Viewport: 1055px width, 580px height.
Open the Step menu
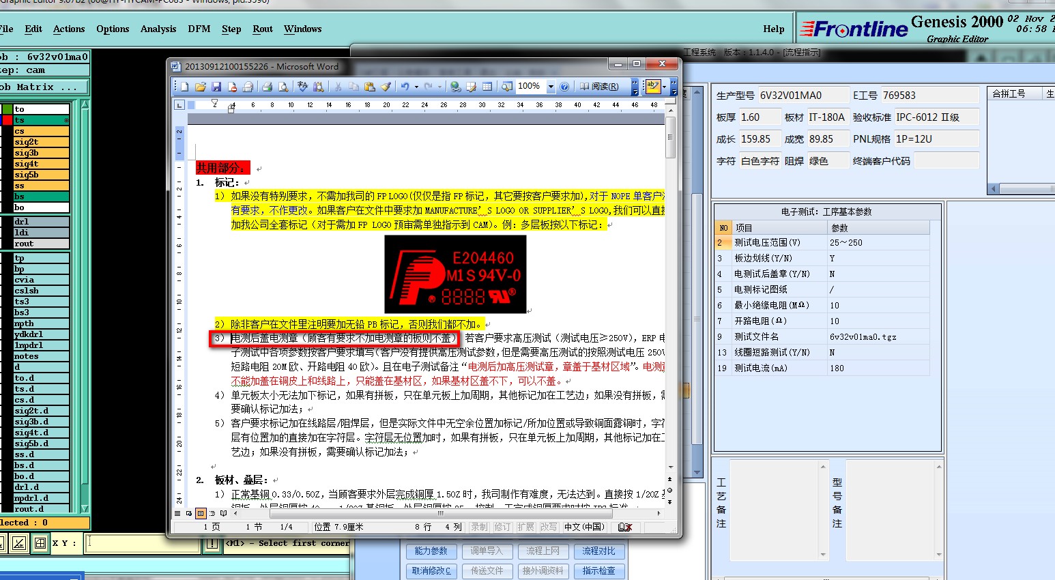[x=231, y=29]
